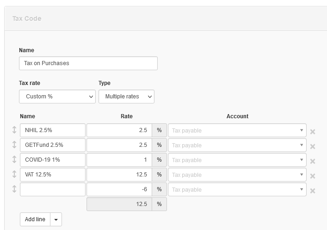
Task: Click reorder handle of GETFund 2.5% row
Action: pyautogui.click(x=14, y=145)
